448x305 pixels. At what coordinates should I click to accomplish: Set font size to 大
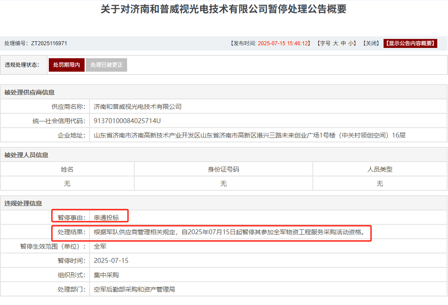click(x=335, y=43)
